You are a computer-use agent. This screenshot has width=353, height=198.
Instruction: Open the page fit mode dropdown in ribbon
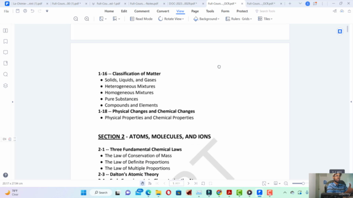click(x=103, y=19)
